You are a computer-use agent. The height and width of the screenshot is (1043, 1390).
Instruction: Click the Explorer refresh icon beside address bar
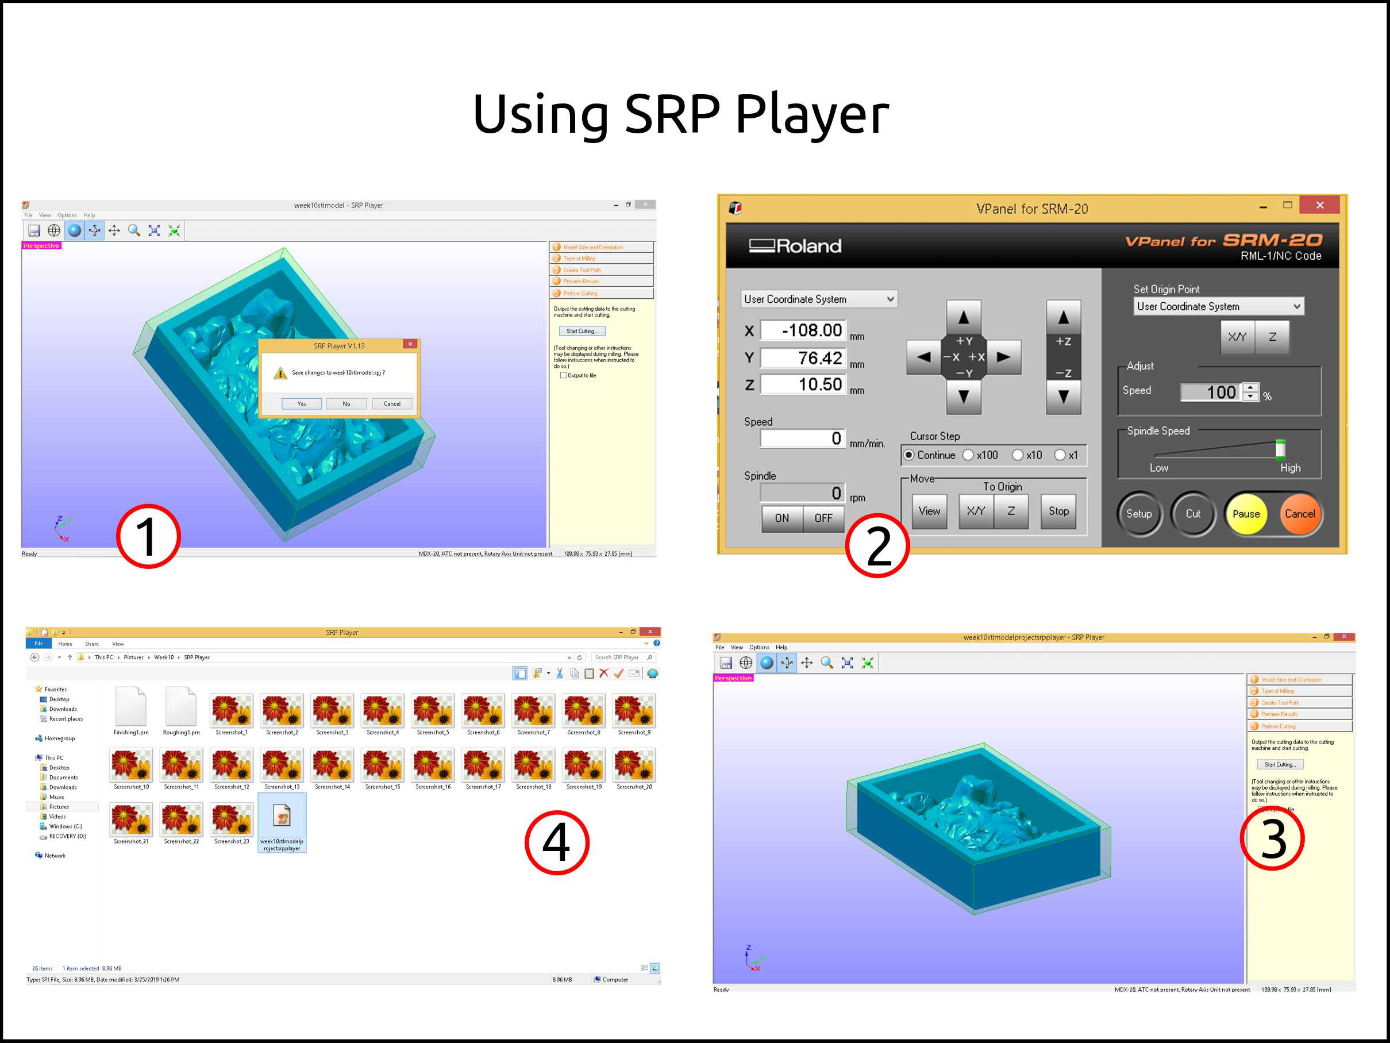click(x=580, y=657)
